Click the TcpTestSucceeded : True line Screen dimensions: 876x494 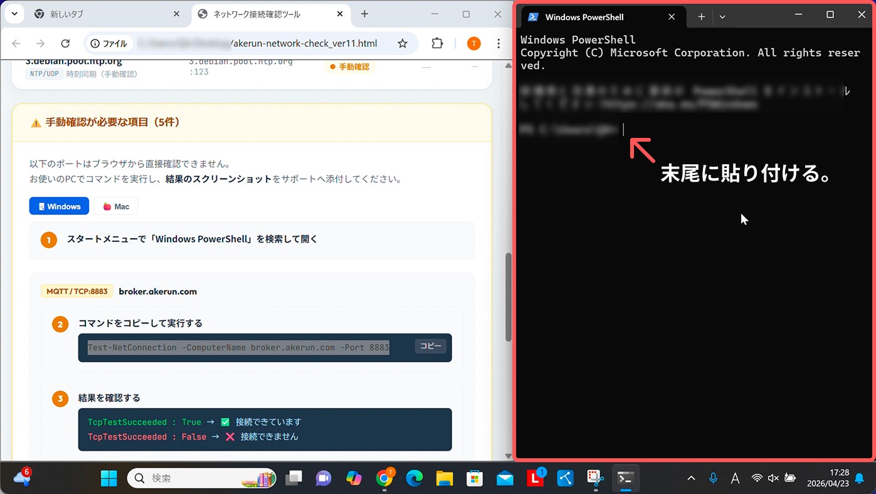[x=194, y=422]
